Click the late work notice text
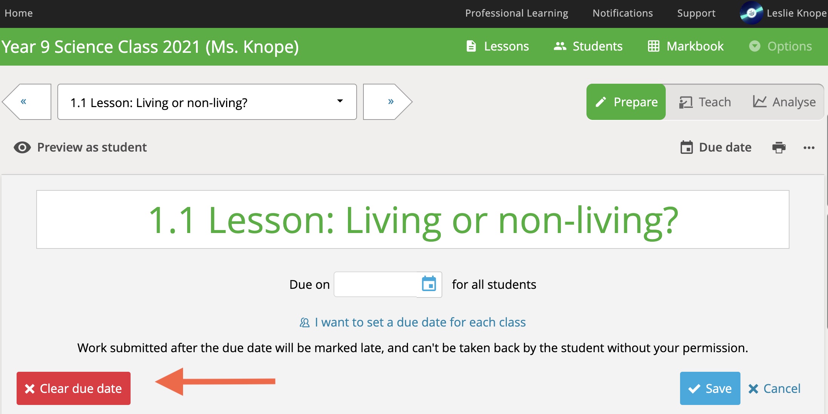 (413, 348)
